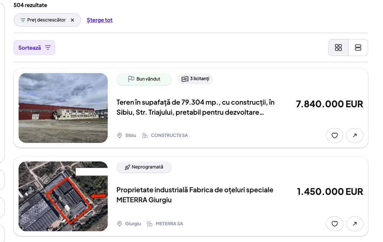Open the METERRA aerial map thumbnail
Screen dimensions: 383x242
tap(63, 196)
